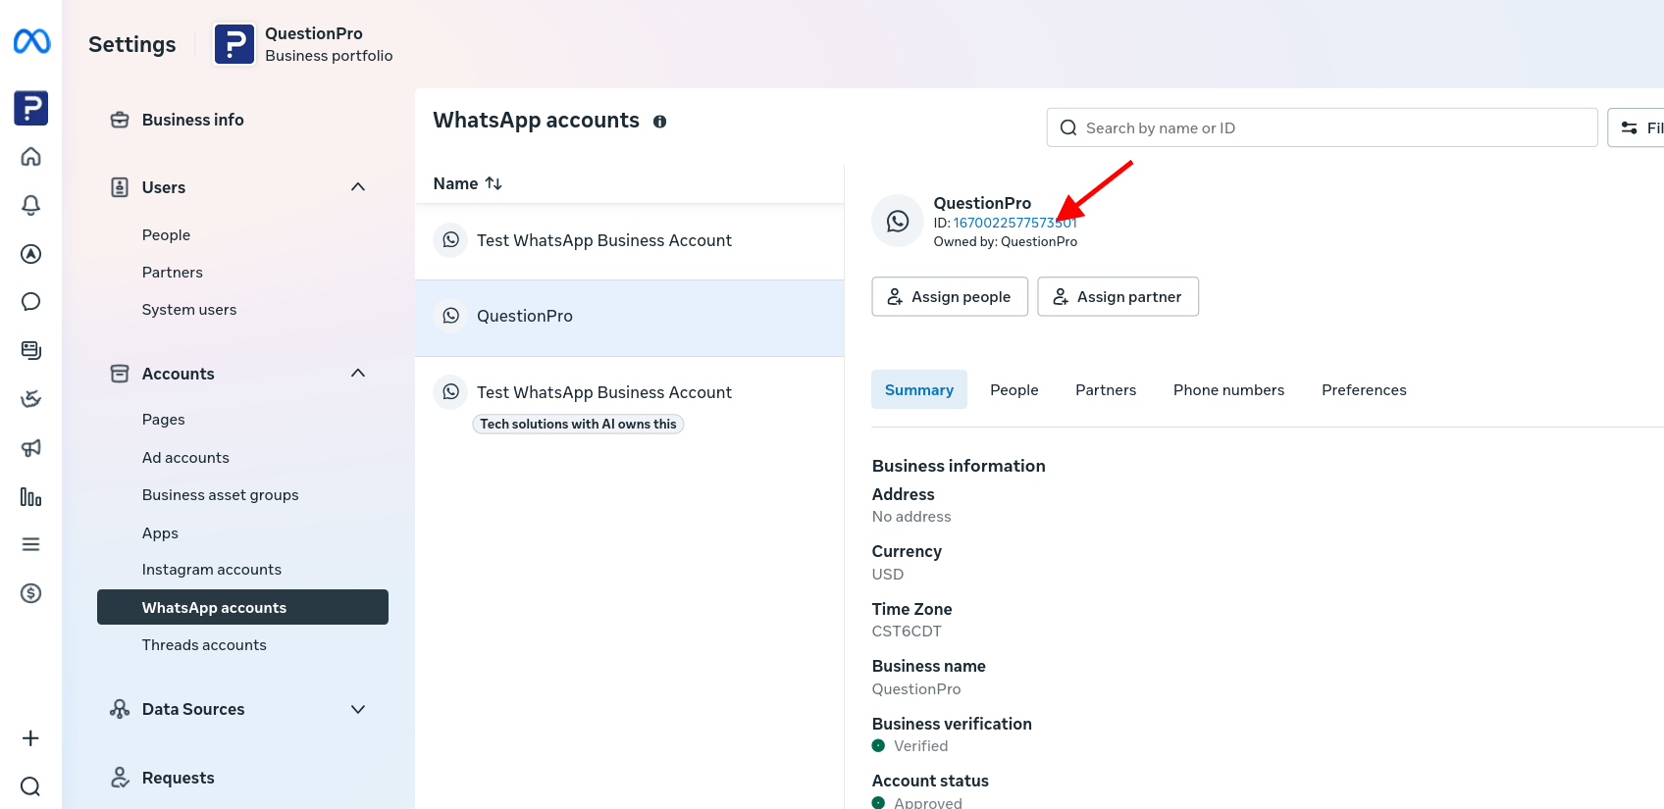Click the plus icon in left rail

tap(30, 738)
